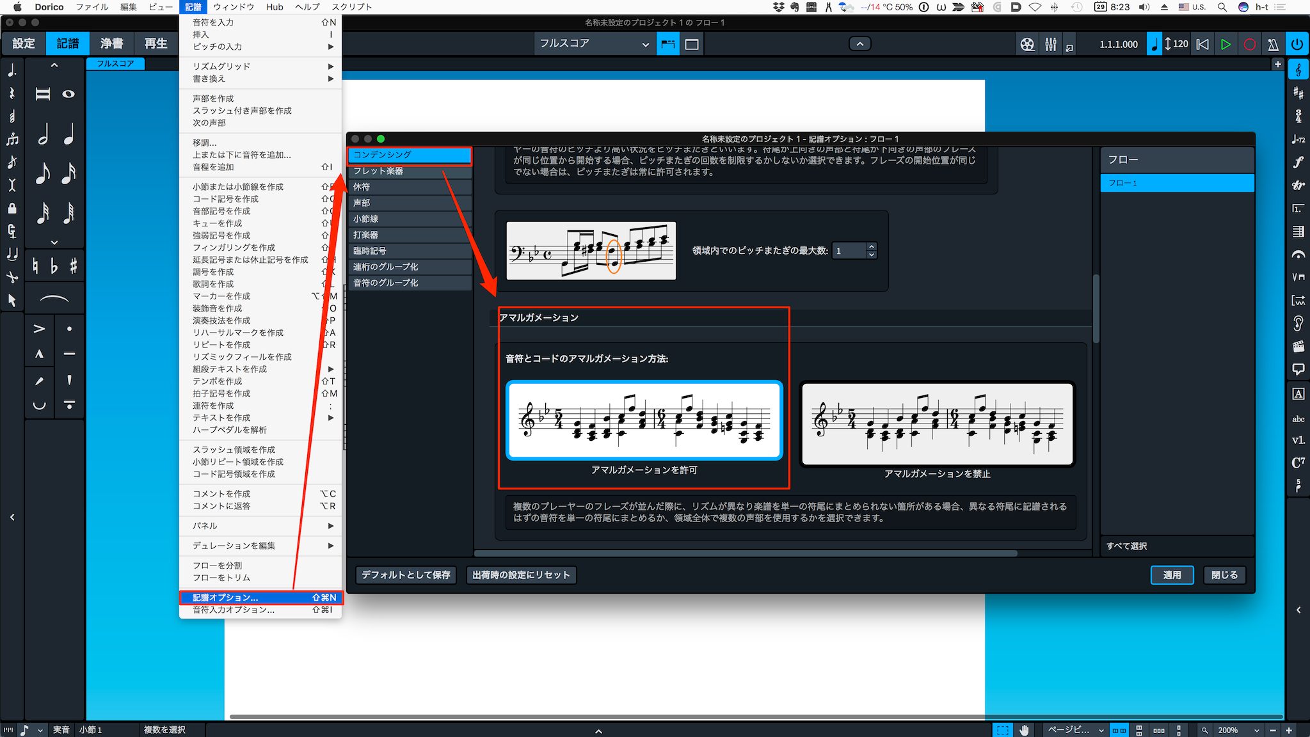The image size is (1310, 737).
Task: Open the ornaments trill panel
Action: coord(1298,186)
